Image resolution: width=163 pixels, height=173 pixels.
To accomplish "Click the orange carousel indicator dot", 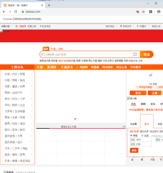I will pyautogui.click(x=75, y=119).
